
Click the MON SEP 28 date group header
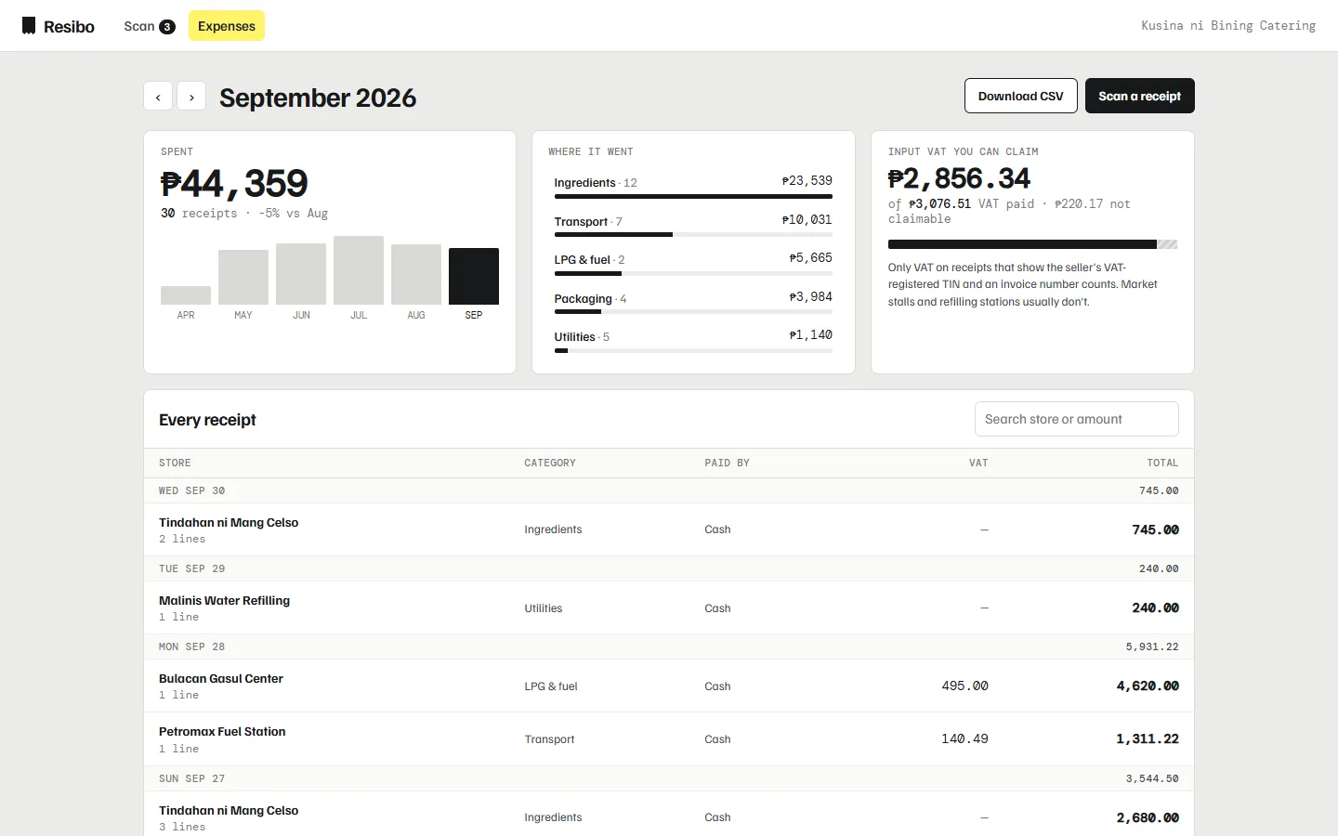pyautogui.click(x=669, y=647)
